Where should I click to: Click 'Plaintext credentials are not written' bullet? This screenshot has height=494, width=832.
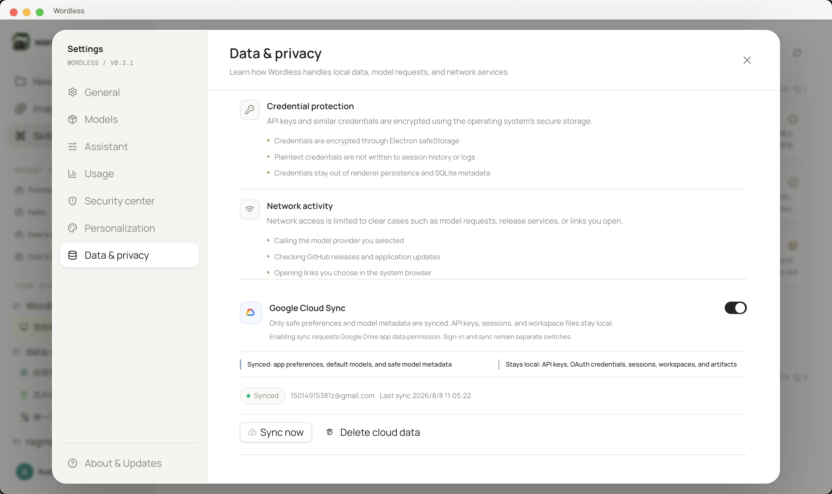click(x=374, y=157)
